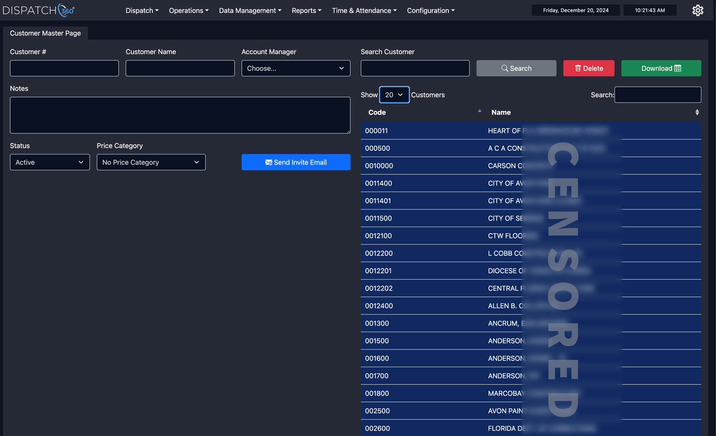Click the date Friday, December 20, 2024
The height and width of the screenshot is (436, 716).
pyautogui.click(x=576, y=10)
